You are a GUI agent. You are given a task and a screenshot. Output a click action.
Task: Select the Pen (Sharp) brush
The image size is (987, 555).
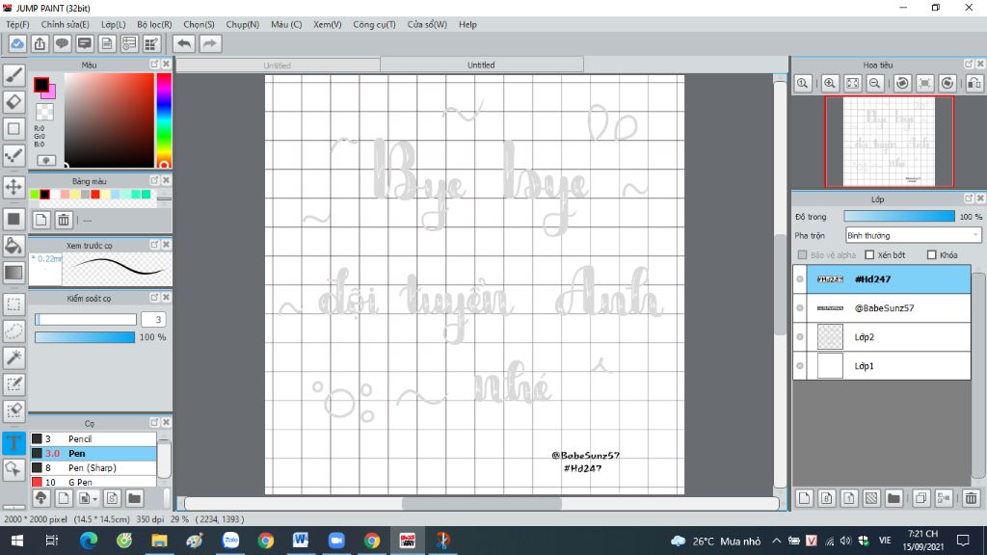[x=93, y=467]
